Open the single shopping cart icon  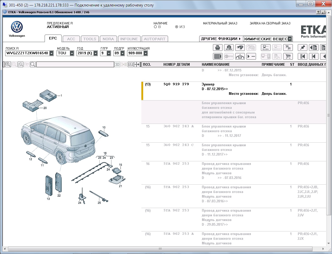[288, 56]
